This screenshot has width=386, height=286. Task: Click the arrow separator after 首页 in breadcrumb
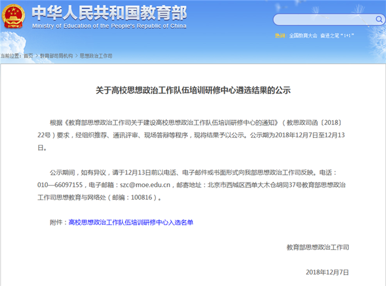pos(37,56)
